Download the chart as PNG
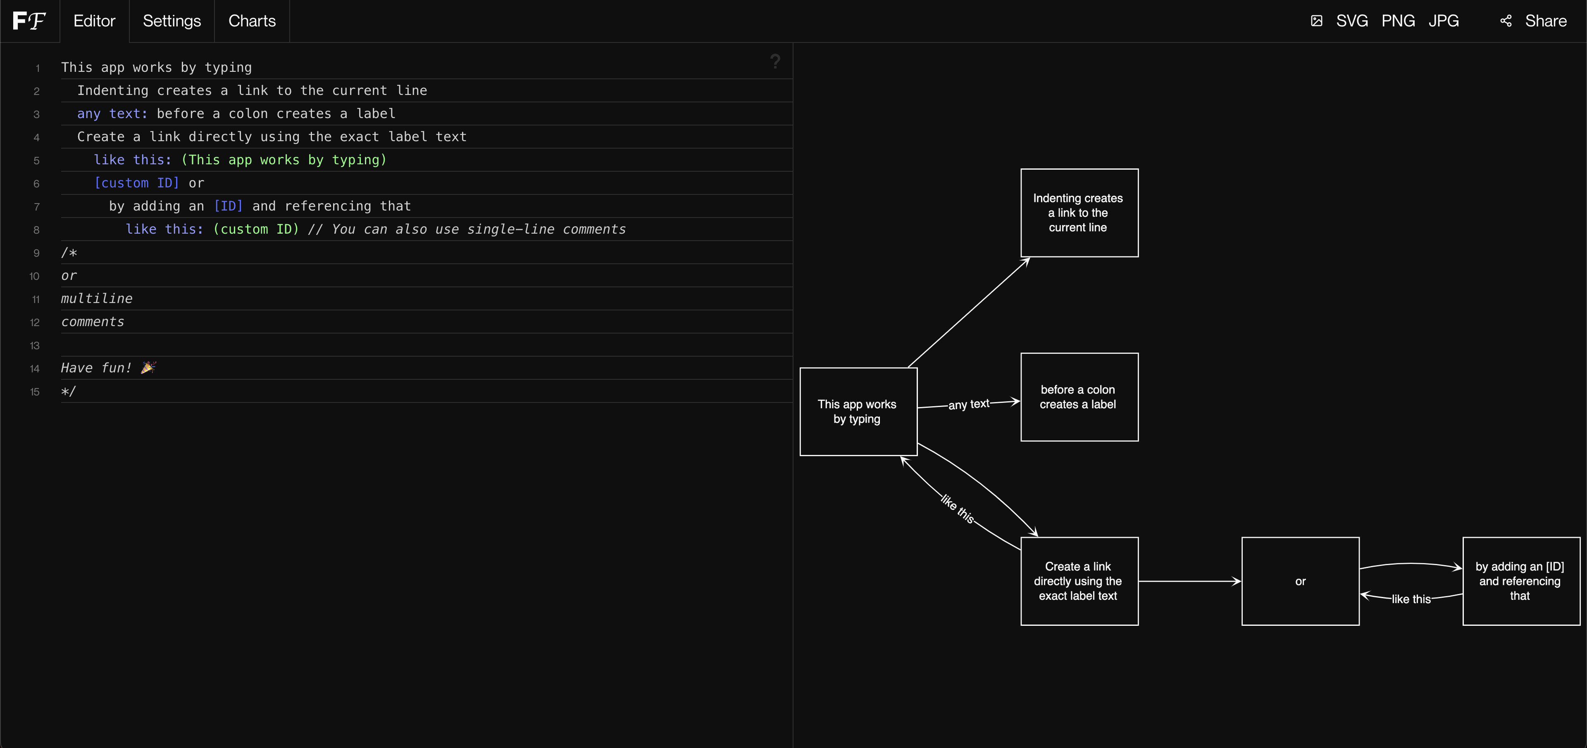This screenshot has width=1587, height=748. pyautogui.click(x=1398, y=21)
